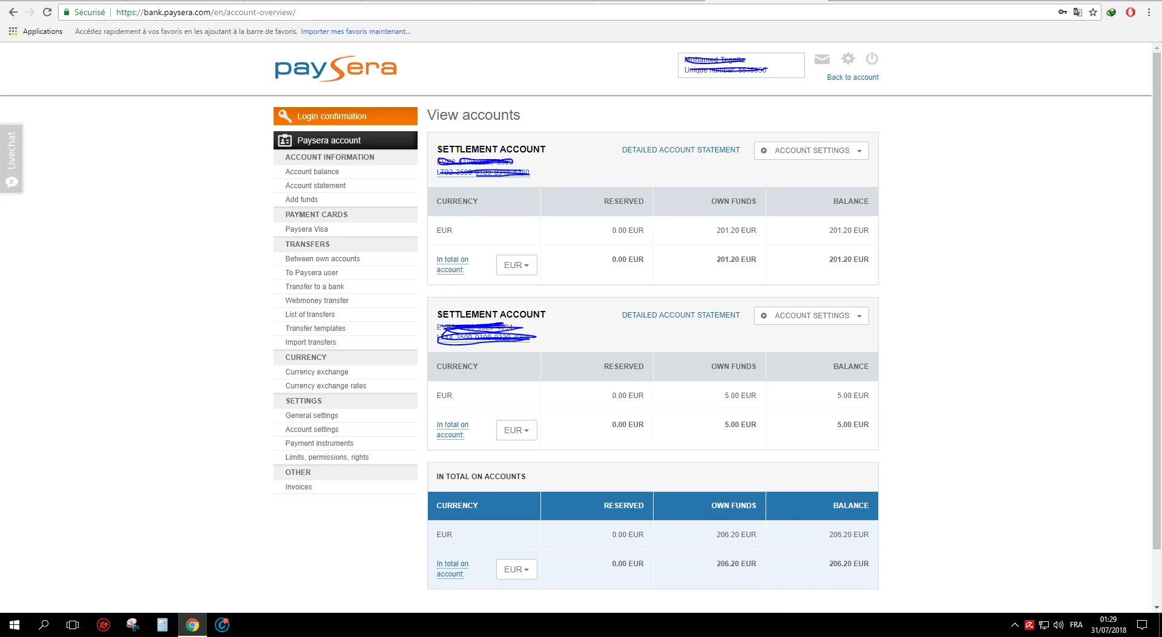Open Login confirmation menu item
Image resolution: width=1162 pixels, height=637 pixels.
345,116
